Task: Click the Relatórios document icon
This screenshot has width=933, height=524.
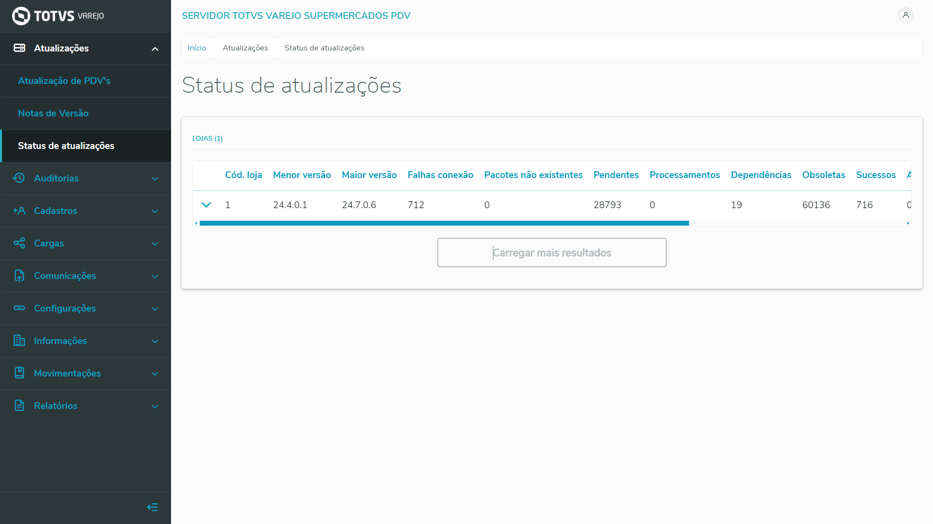Action: [19, 406]
